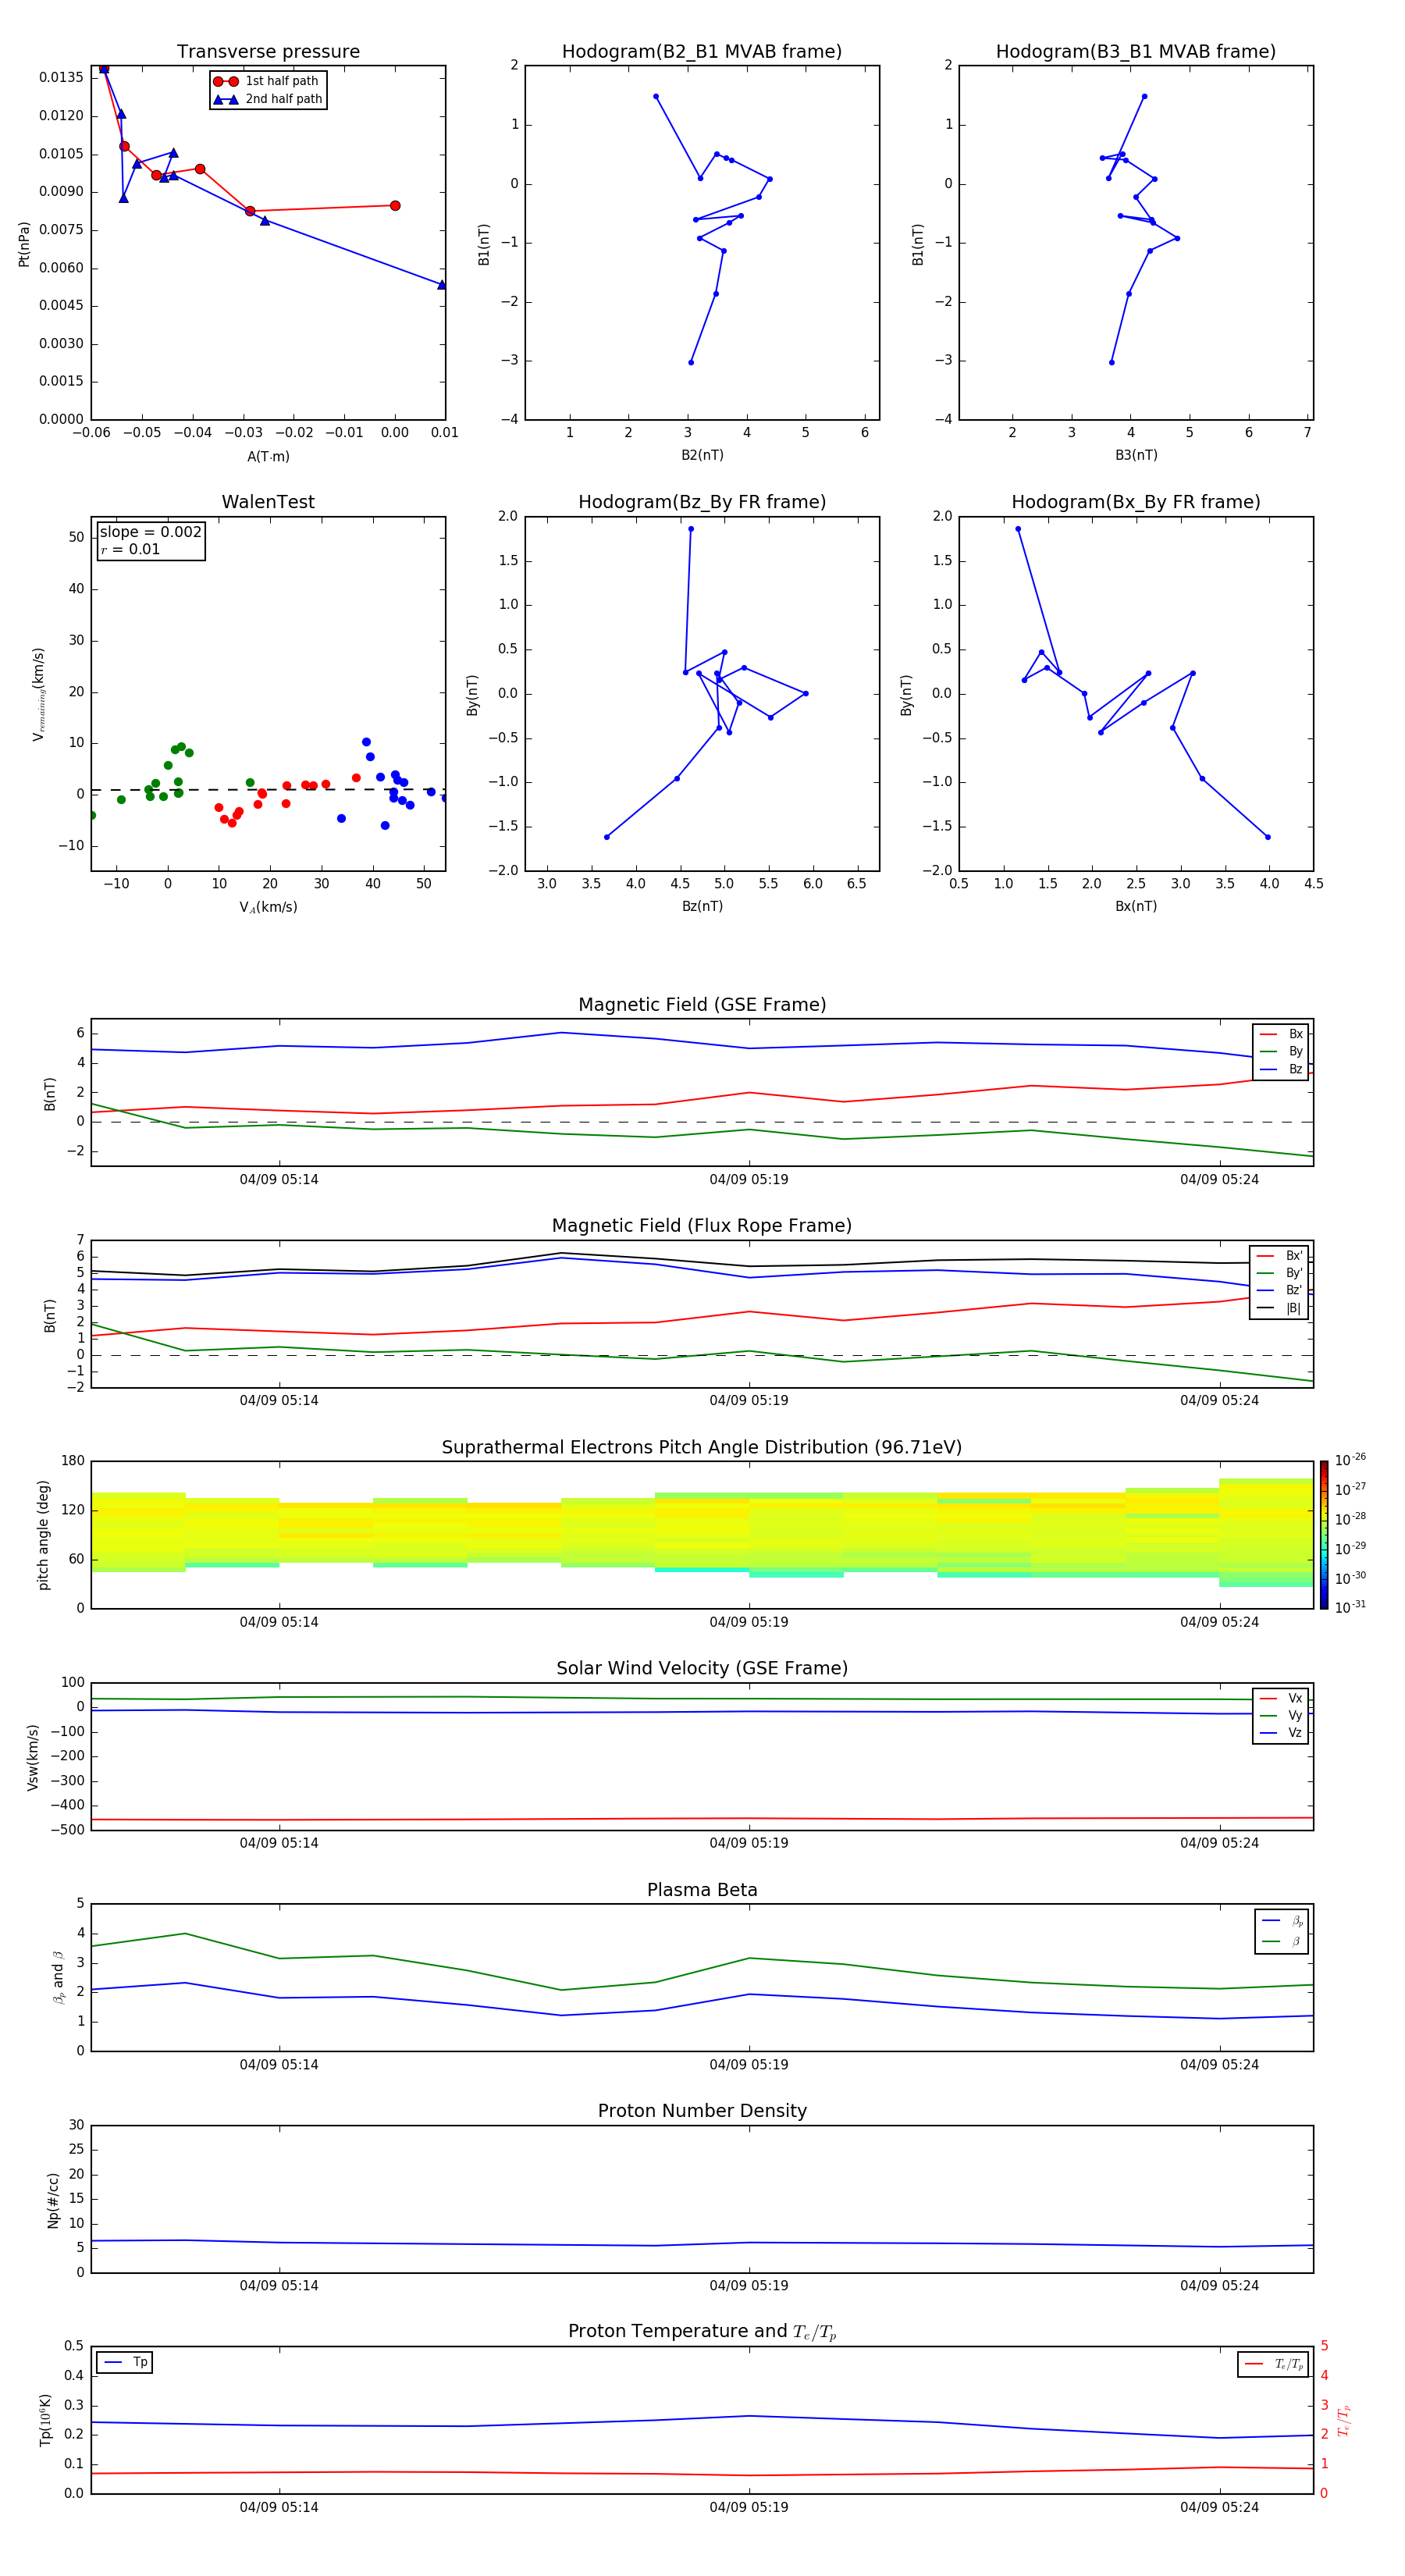Click the "Tp(10⁶K)" y-axis label

45,2419
